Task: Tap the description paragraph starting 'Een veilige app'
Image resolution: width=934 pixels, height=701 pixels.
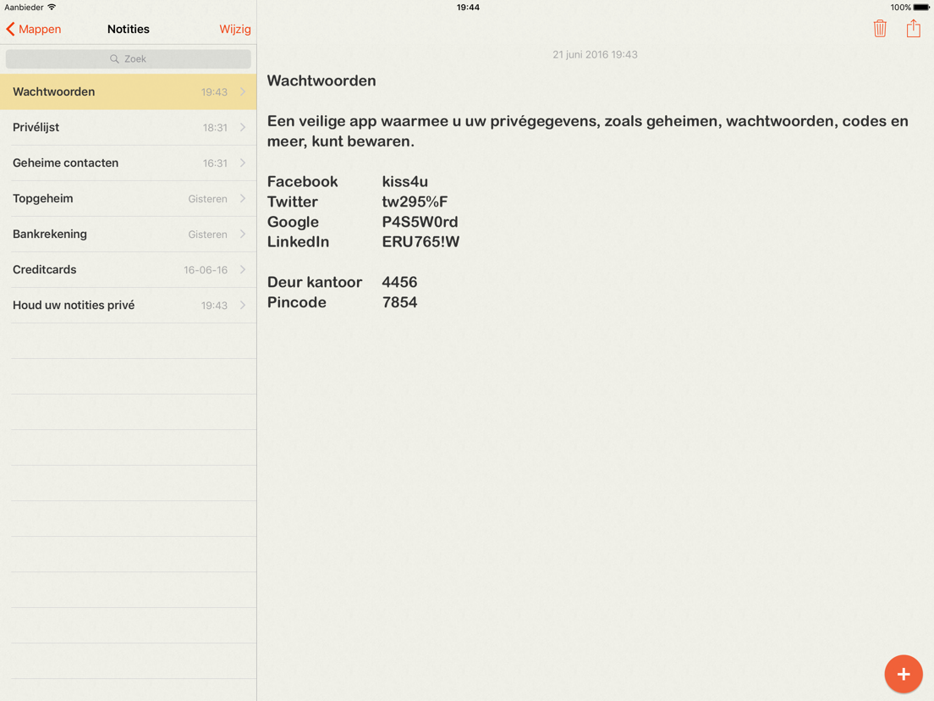Action: (x=587, y=131)
